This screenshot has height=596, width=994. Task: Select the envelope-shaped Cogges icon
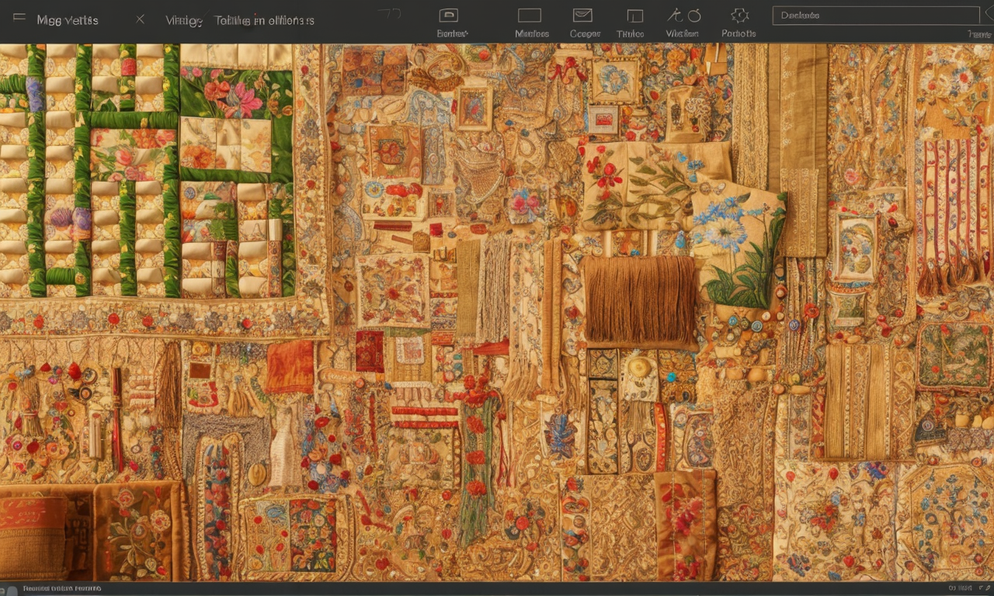tap(582, 16)
